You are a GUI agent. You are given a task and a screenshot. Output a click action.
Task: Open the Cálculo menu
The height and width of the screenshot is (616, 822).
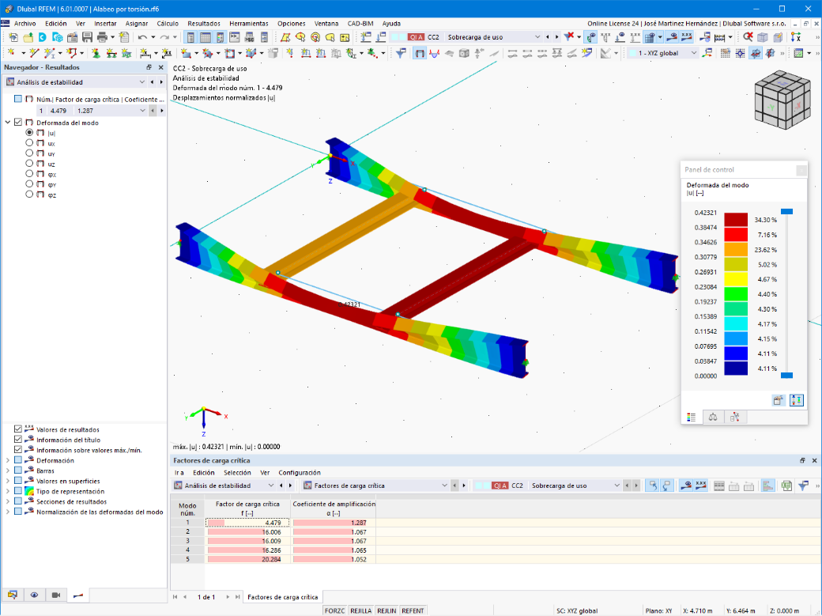click(168, 24)
